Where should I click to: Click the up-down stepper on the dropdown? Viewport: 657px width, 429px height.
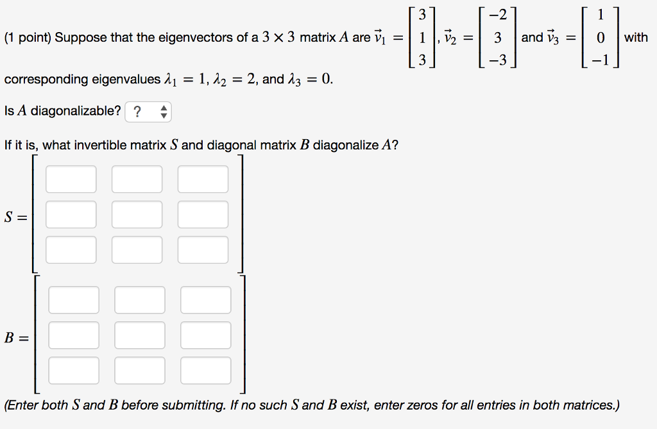click(165, 111)
